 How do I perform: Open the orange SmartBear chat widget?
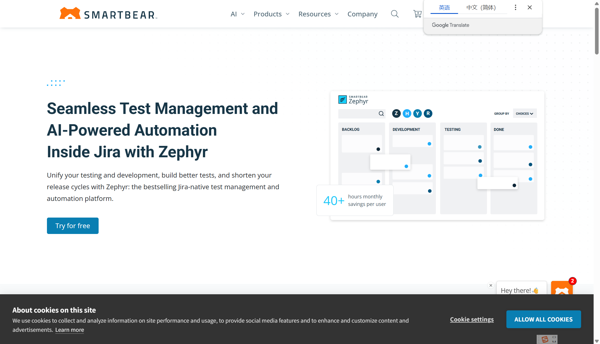click(562, 288)
